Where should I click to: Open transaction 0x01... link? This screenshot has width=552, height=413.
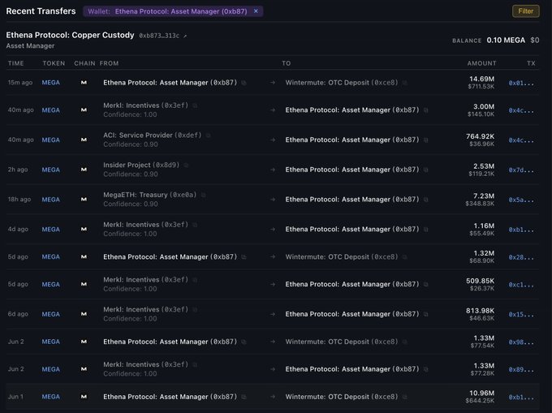[521, 83]
